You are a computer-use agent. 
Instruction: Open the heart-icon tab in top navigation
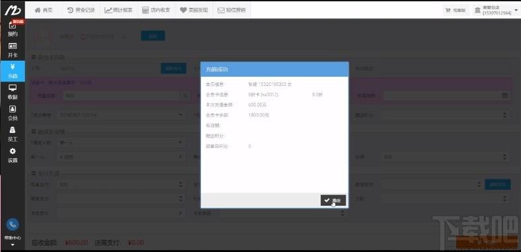(x=194, y=10)
